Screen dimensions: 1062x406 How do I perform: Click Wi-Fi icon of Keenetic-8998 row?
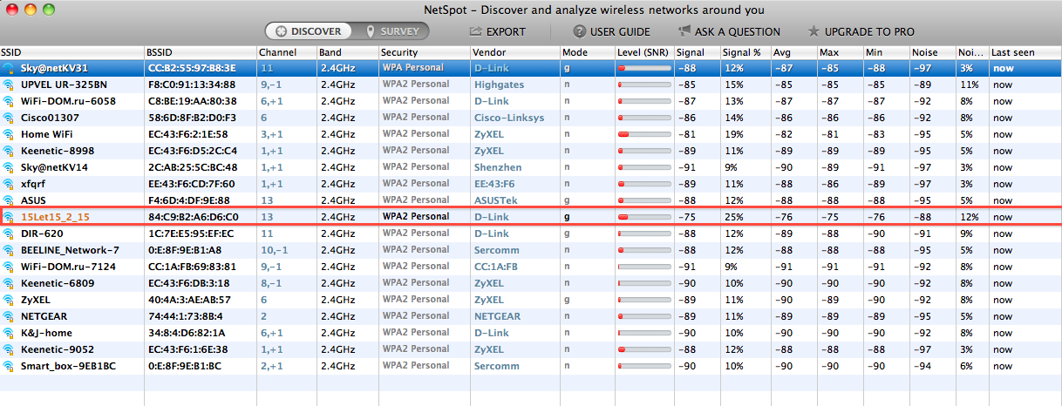(9, 151)
